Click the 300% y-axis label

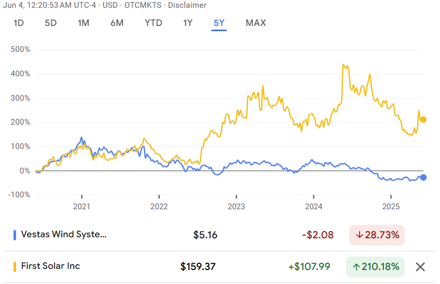point(20,98)
